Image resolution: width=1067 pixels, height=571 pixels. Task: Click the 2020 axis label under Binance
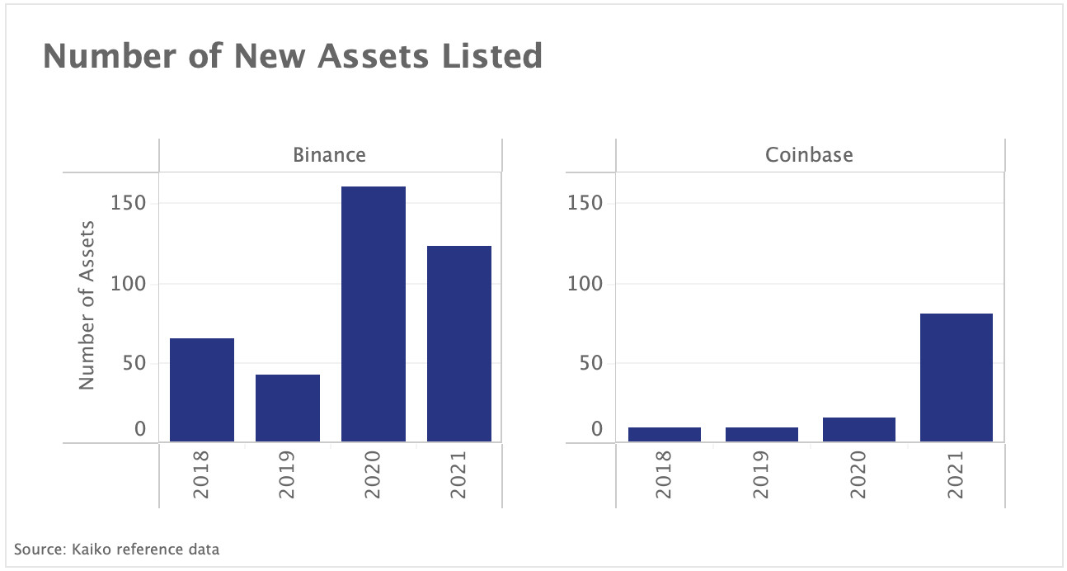(374, 474)
